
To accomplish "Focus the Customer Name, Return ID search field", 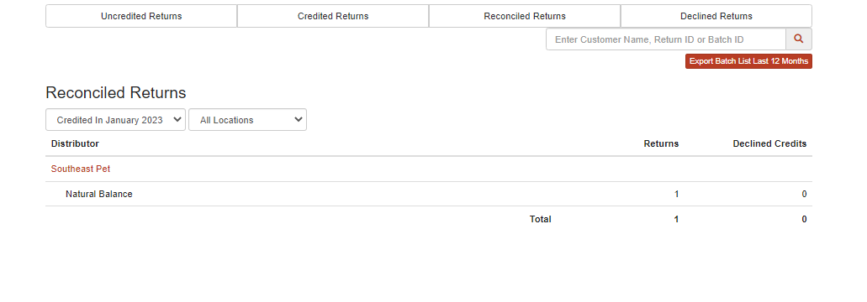I will point(666,39).
